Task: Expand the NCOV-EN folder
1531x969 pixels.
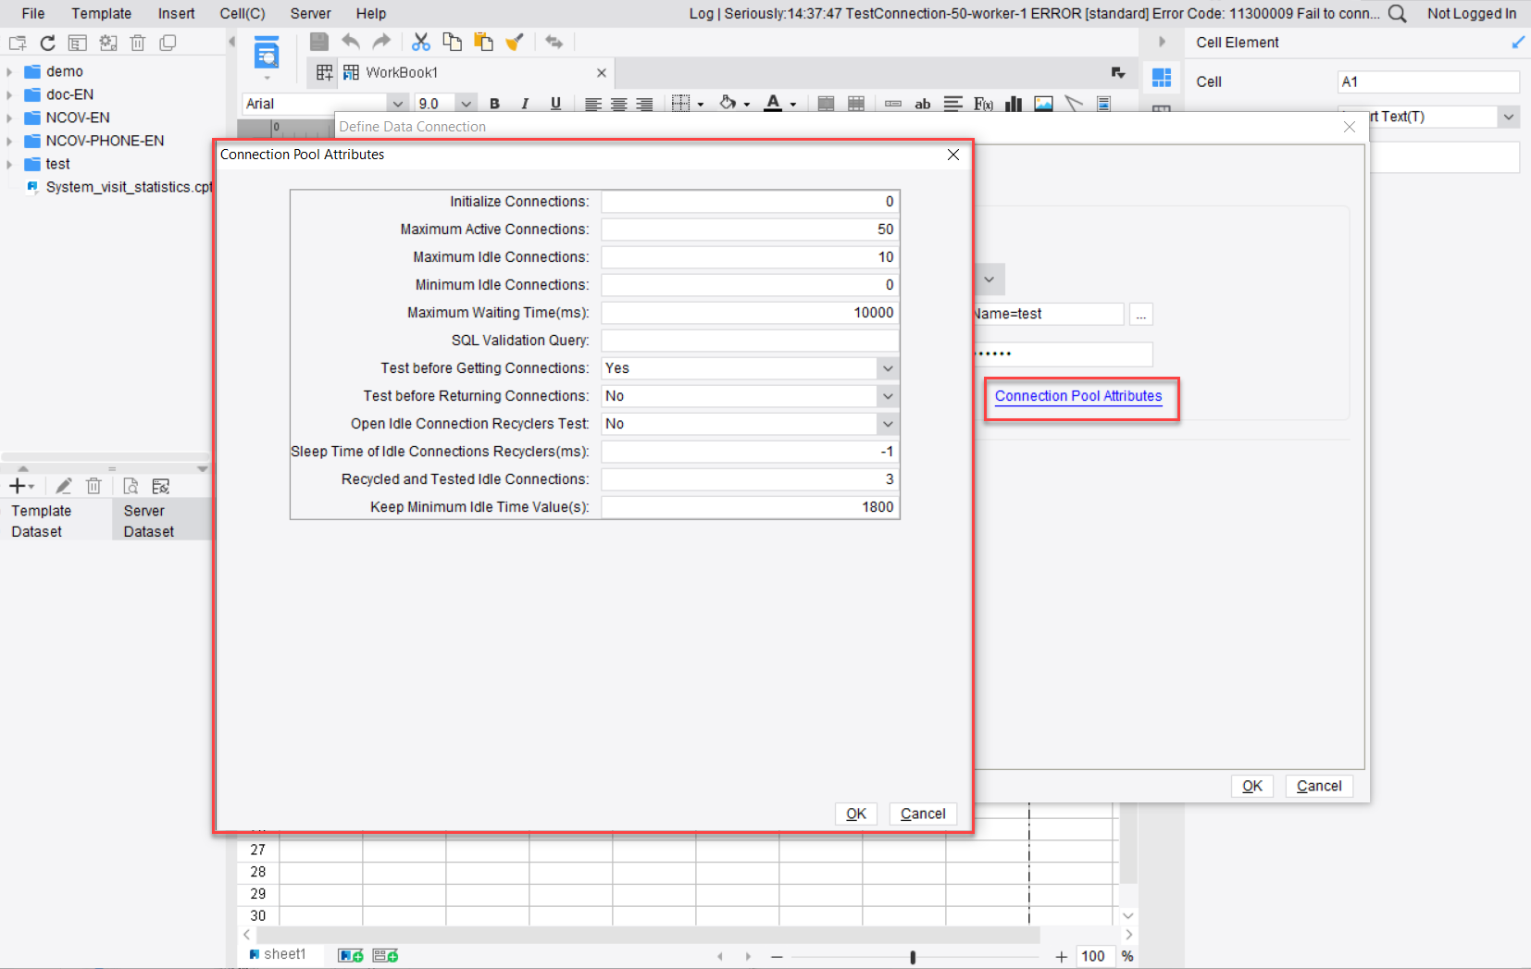Action: pyautogui.click(x=11, y=118)
